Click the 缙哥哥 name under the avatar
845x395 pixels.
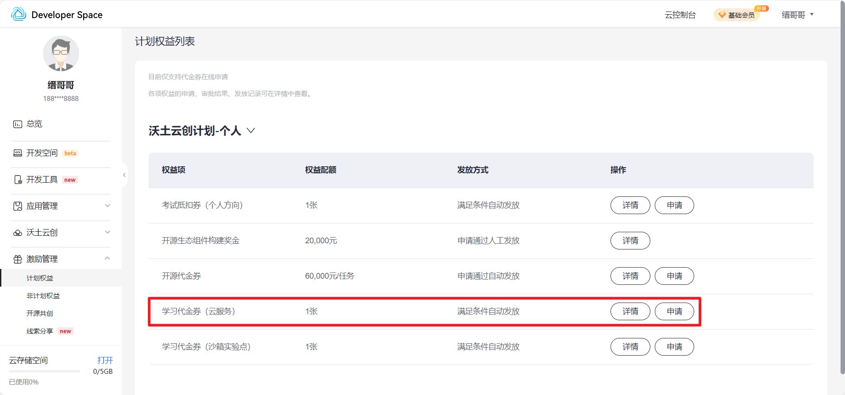(x=61, y=85)
